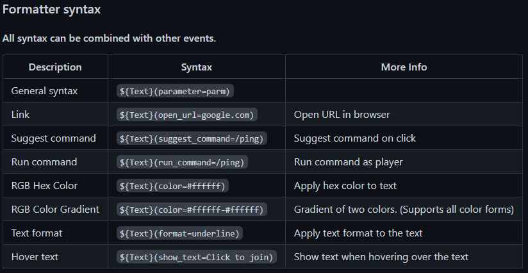Click the "Suggest command on click" description
Screen dimensions: 528x273
click(354, 138)
